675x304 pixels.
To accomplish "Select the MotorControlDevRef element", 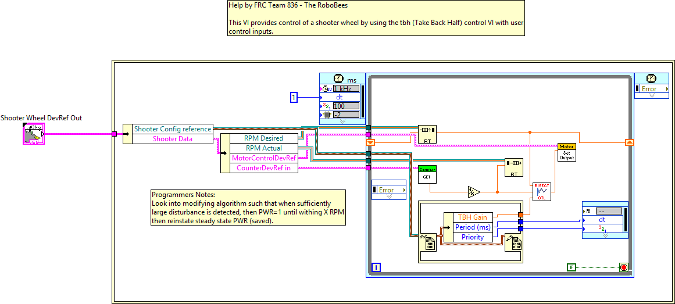I will coord(263,158).
